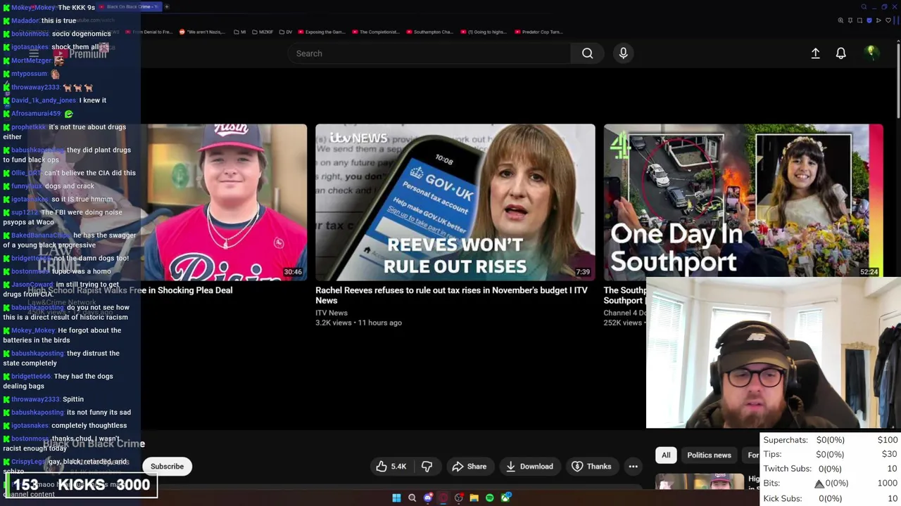
Task: Click Ollie_ORT CIA chat message
Action: point(69,173)
